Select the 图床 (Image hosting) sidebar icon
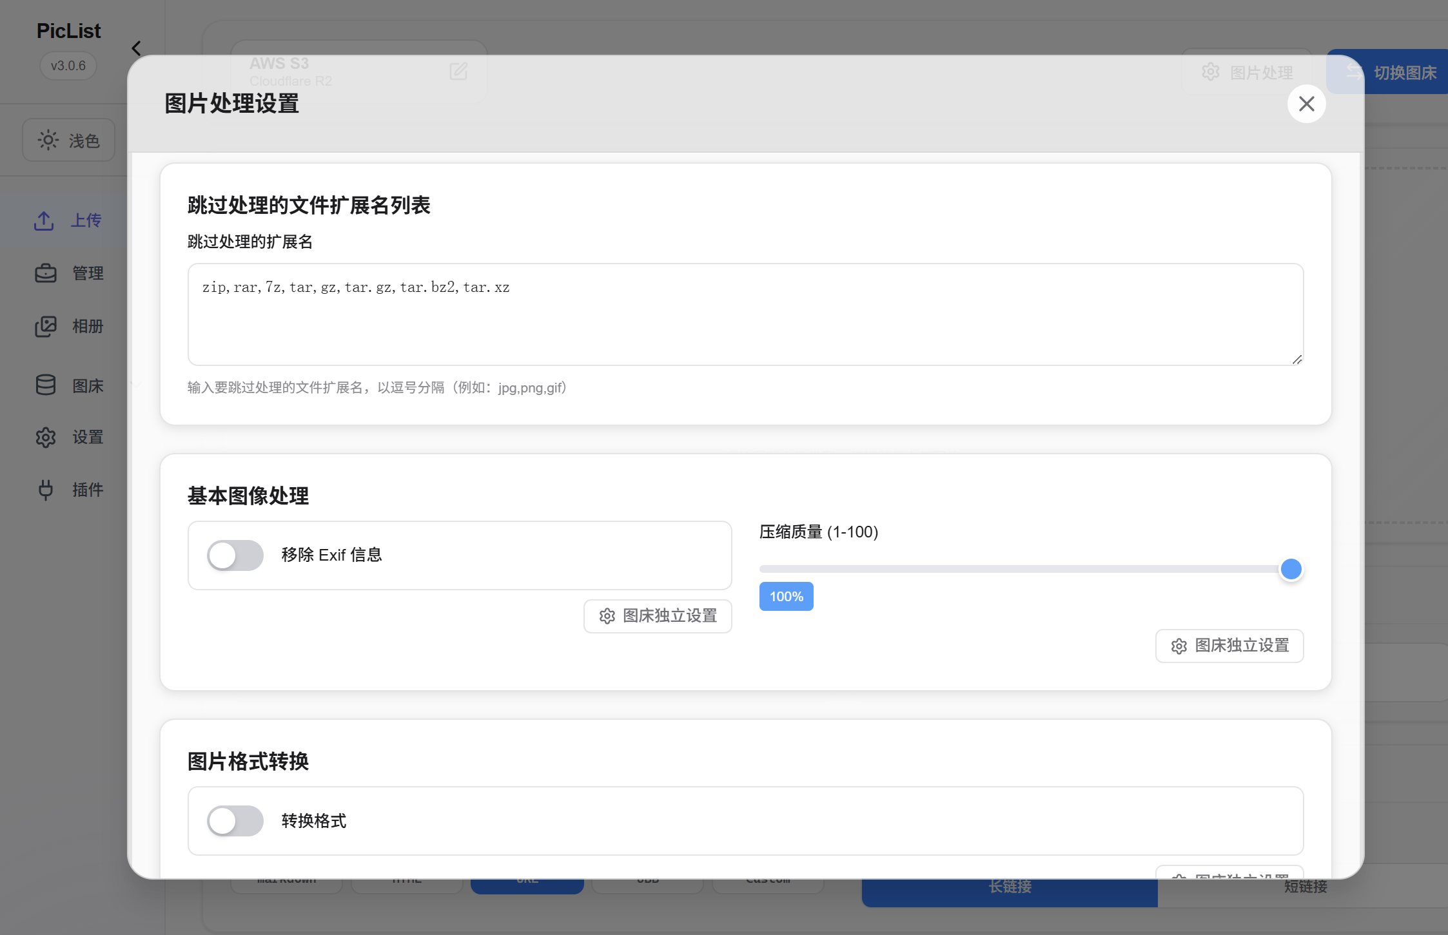1448x935 pixels. [x=46, y=385]
